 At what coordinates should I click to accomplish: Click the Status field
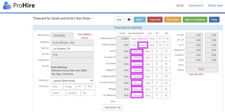pyautogui.click(x=202, y=65)
